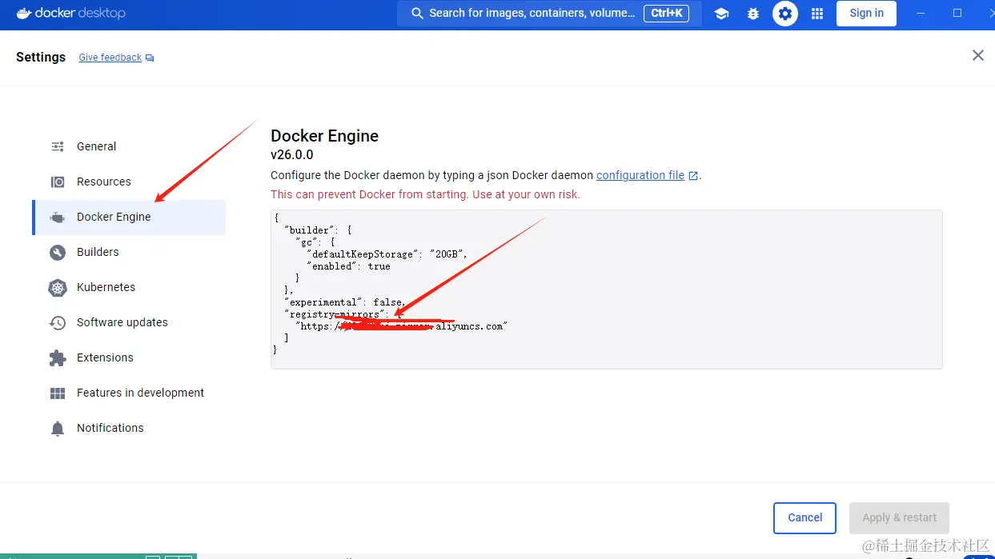Screen dimensions: 995x559
Task: Click the red risk warning text
Action: pyautogui.click(x=425, y=194)
